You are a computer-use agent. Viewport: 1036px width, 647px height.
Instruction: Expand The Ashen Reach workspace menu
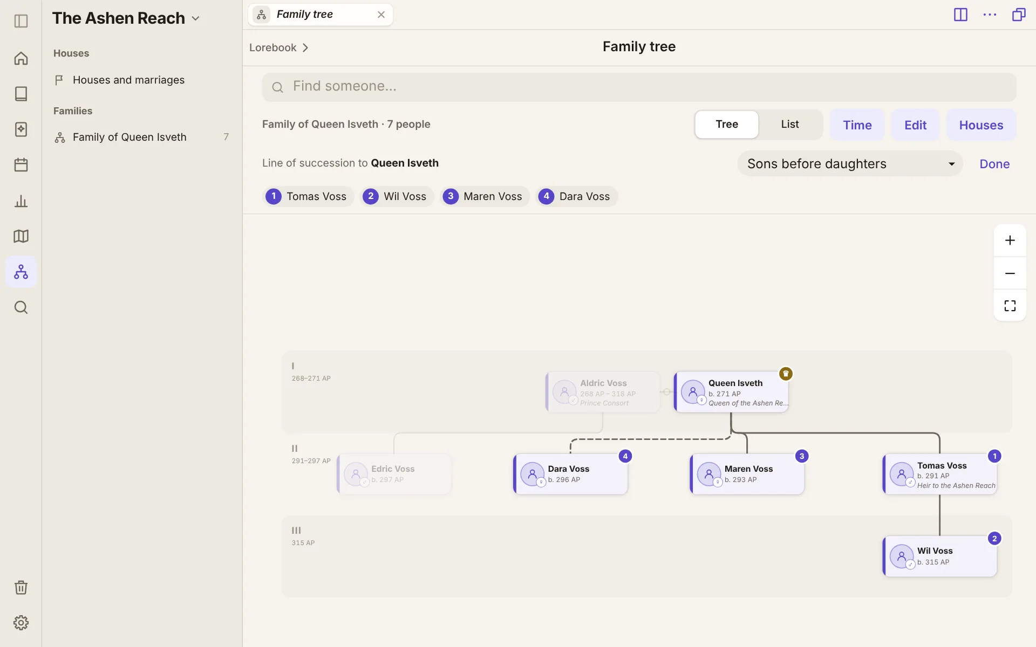(126, 18)
